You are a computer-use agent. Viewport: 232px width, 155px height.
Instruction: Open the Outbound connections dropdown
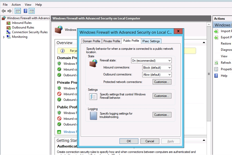(157, 75)
